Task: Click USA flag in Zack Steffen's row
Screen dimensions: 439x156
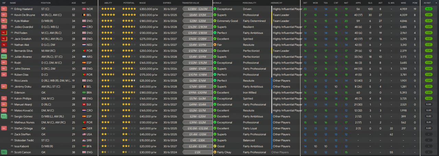Action: (84, 134)
